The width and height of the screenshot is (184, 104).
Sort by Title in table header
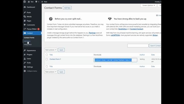tap(51, 55)
